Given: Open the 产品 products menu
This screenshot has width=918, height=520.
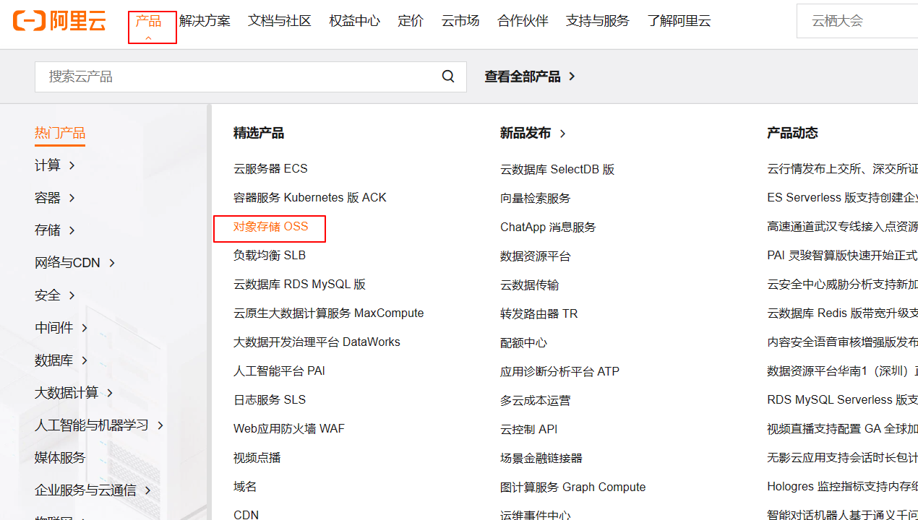Looking at the screenshot, I should click(149, 22).
